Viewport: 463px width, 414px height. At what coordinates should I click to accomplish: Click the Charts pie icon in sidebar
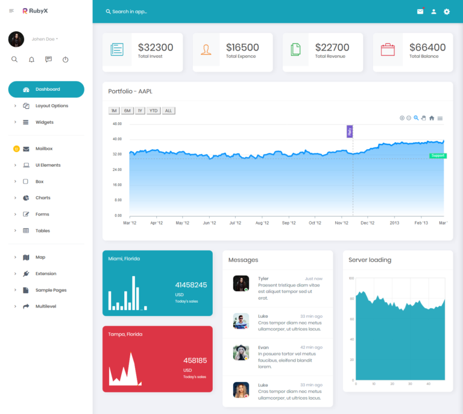tap(26, 198)
